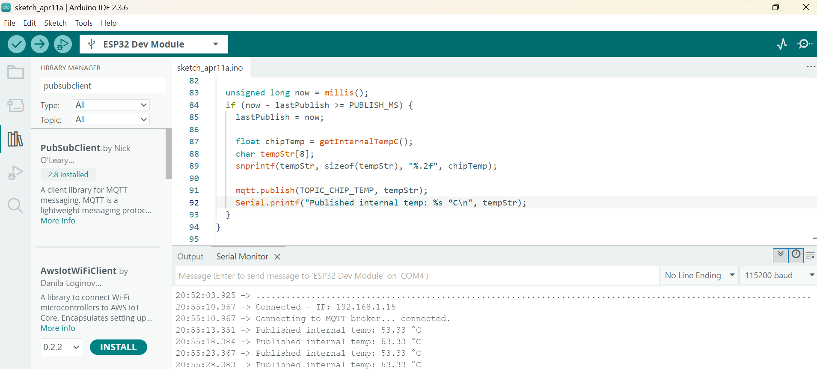Clear the Serial Monitor output
The width and height of the screenshot is (817, 369).
(x=810, y=256)
